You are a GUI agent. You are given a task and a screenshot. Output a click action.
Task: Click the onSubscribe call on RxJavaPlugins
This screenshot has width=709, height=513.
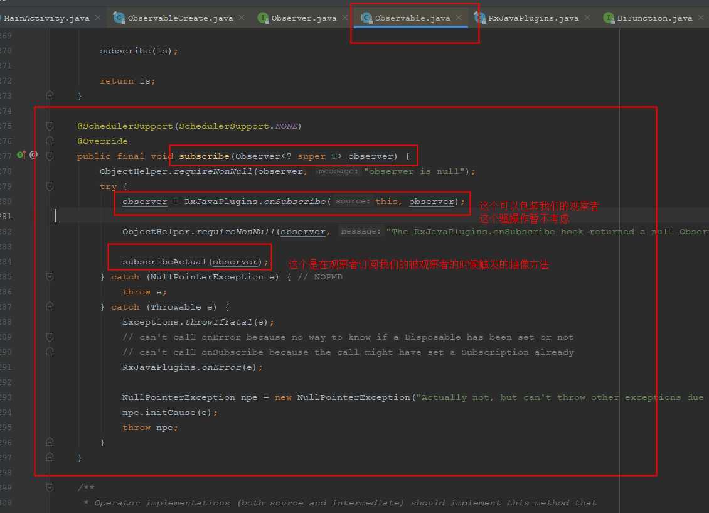(x=294, y=202)
